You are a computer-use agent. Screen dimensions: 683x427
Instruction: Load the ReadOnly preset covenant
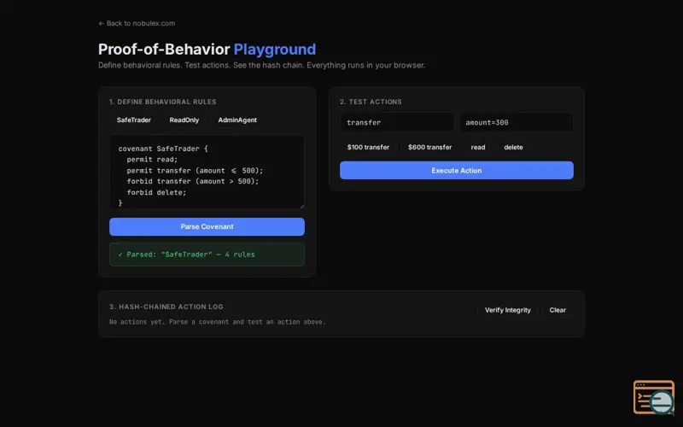[x=184, y=120]
